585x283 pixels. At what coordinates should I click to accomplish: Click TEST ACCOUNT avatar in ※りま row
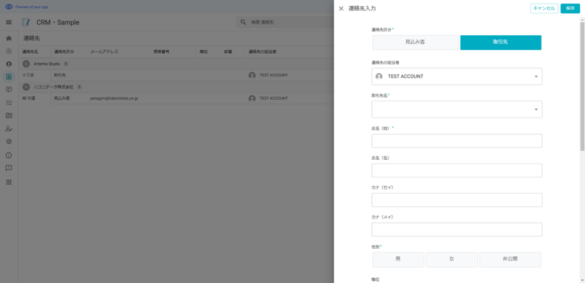tap(252, 75)
